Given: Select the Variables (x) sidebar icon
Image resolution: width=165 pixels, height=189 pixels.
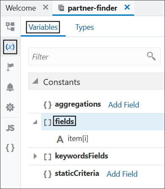Looking at the screenshot, I should (10, 47).
